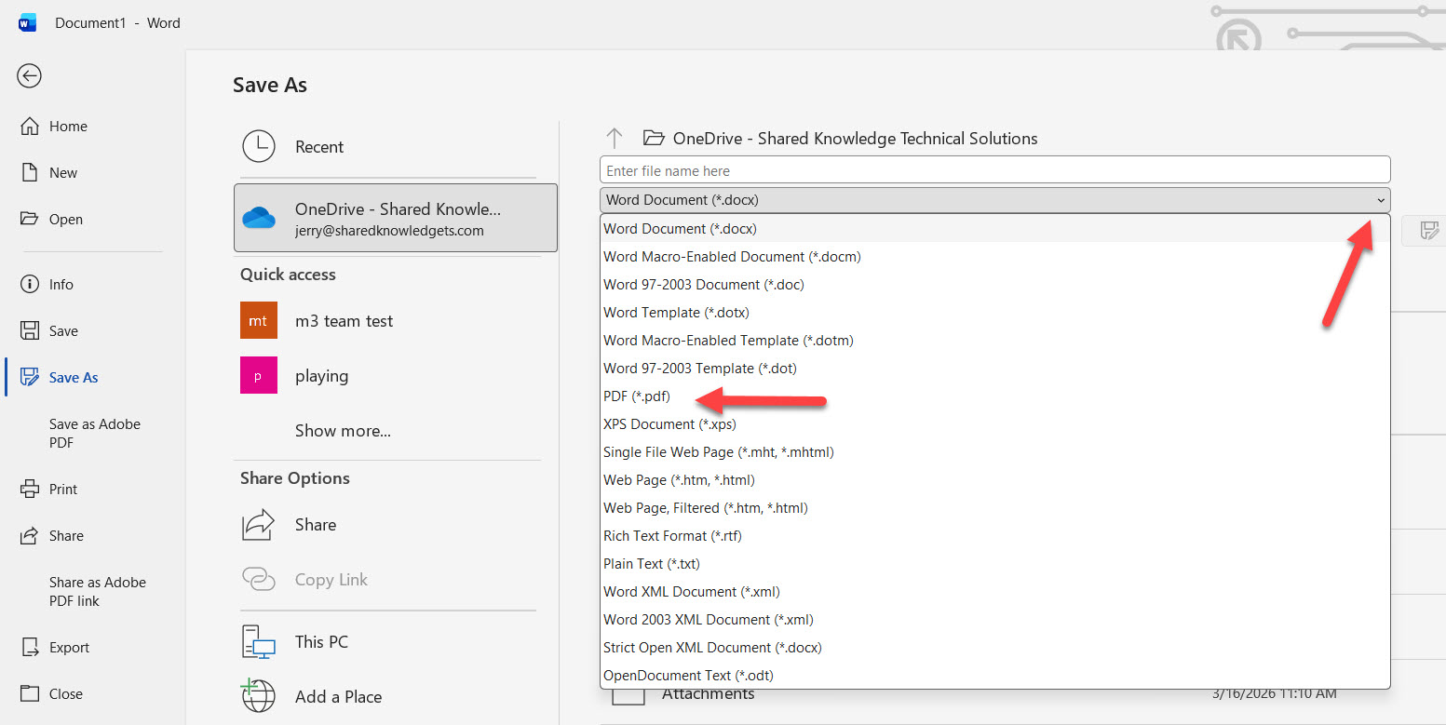Click the m3 team test orange icon
1446x725 pixels.
coord(259,321)
